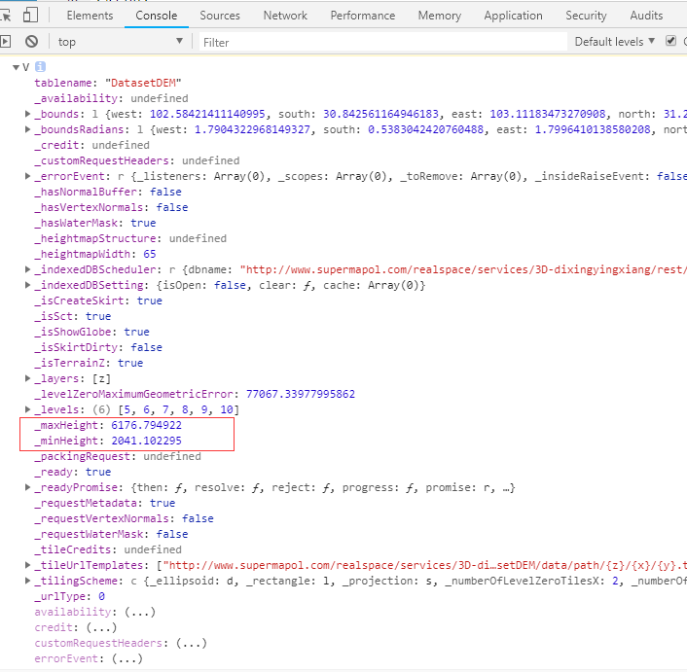This screenshot has width=687, height=672.
Task: Click the _credit undefined row
Action: pyautogui.click(x=92, y=145)
